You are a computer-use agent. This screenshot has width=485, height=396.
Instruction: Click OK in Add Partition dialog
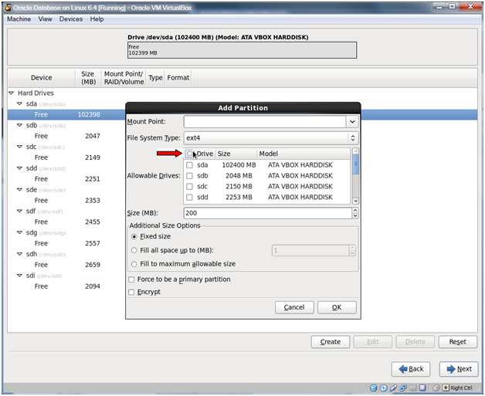click(x=337, y=307)
